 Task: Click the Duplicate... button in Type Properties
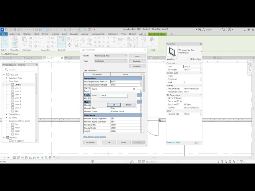tap(137, 61)
